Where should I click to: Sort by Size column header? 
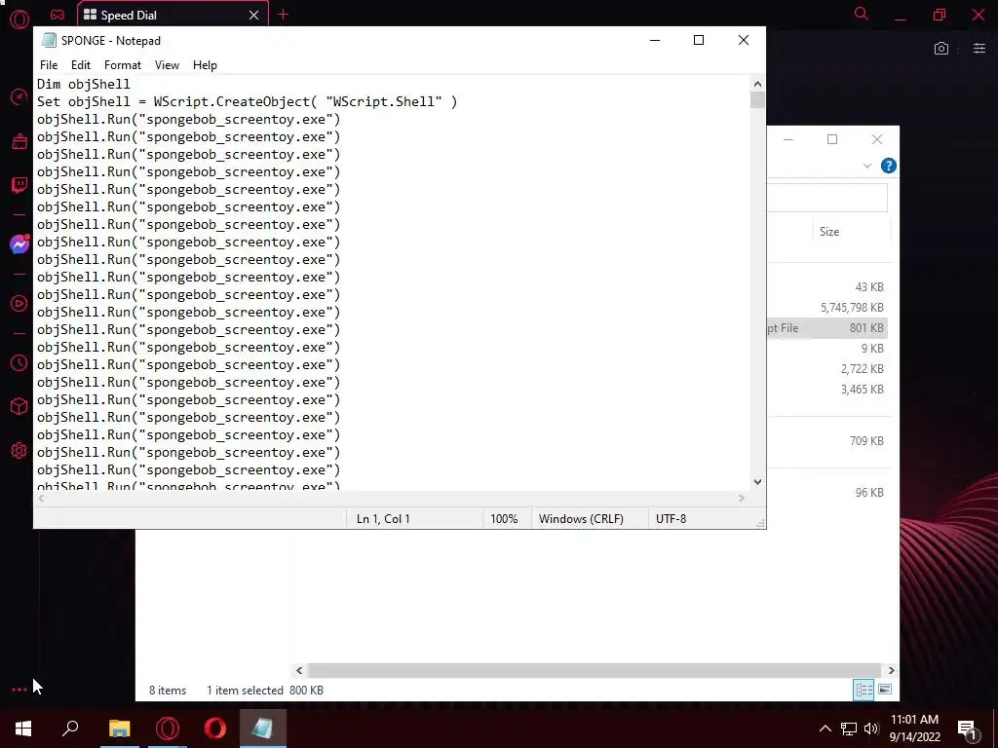[852, 232]
